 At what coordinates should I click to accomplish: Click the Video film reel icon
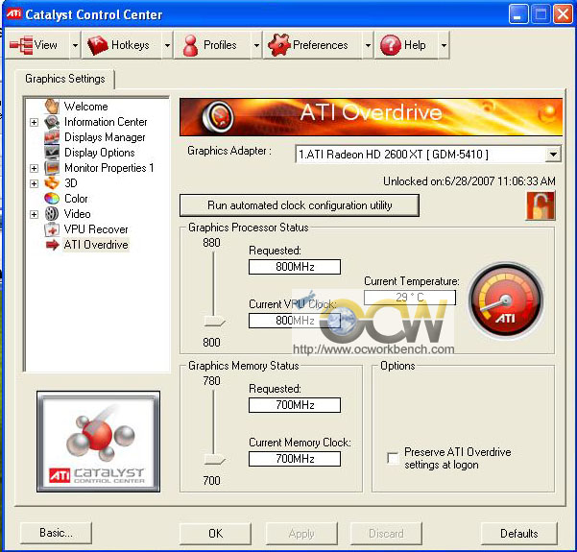52,214
